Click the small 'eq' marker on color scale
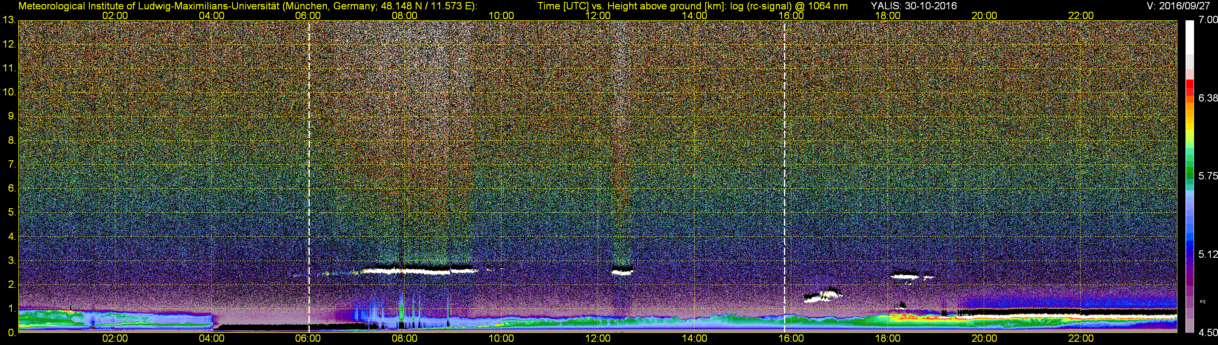The height and width of the screenshot is (345, 1218). tap(1203, 301)
